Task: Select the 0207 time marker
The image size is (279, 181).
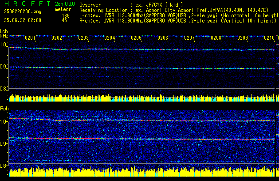Action: (x=189, y=38)
